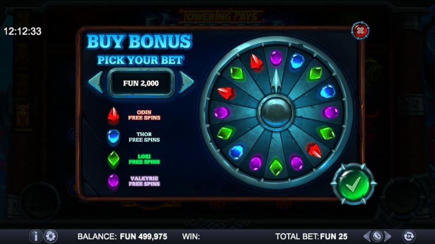Click the coin bet selector icon
Screen dimensions: 435x244
[x=377, y=236]
